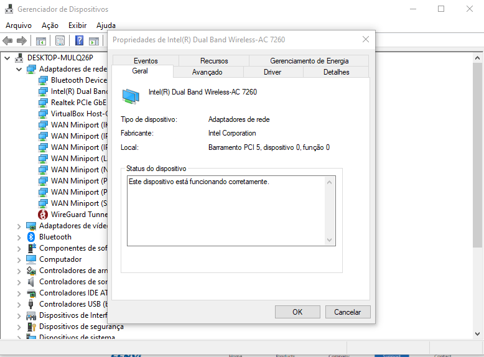Select the Bluetooth Device network adapter
The height and width of the screenshot is (357, 484).
point(79,80)
